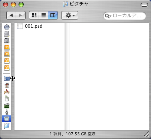Viewport: 151px width, 139px height.
Task: Open the Network globe in sidebar
Action: [x=7, y=27]
